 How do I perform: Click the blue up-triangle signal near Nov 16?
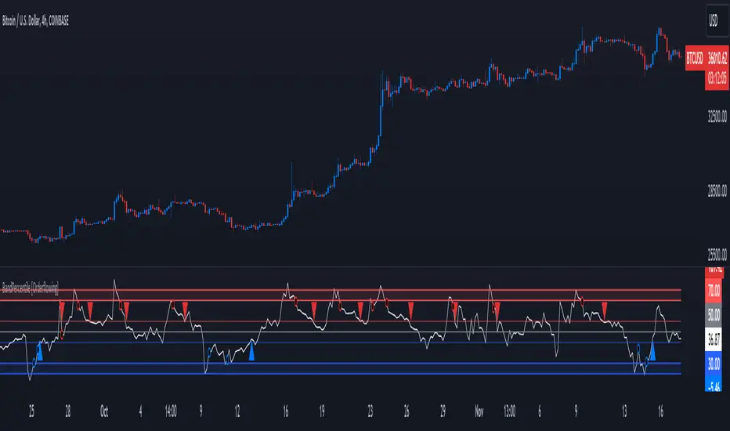point(652,351)
